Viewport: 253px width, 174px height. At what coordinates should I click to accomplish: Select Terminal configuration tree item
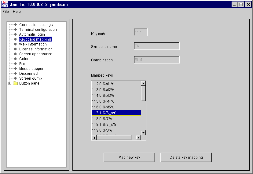[x=38, y=30]
